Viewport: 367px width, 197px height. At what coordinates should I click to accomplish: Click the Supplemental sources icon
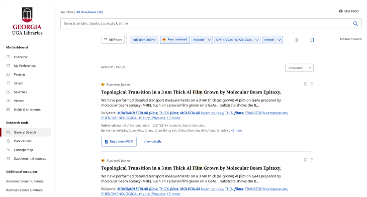coord(8,158)
